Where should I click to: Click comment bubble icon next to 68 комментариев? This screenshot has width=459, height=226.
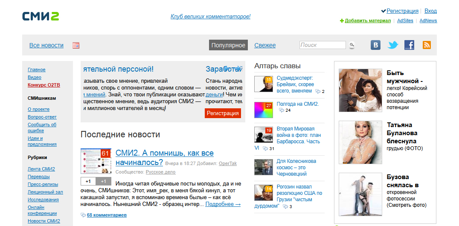click(x=83, y=215)
